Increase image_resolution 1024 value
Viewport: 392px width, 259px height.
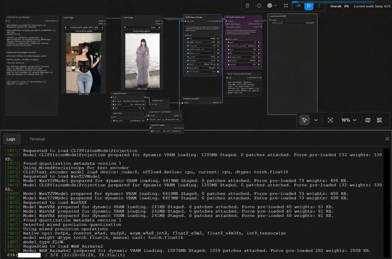tap(218, 42)
